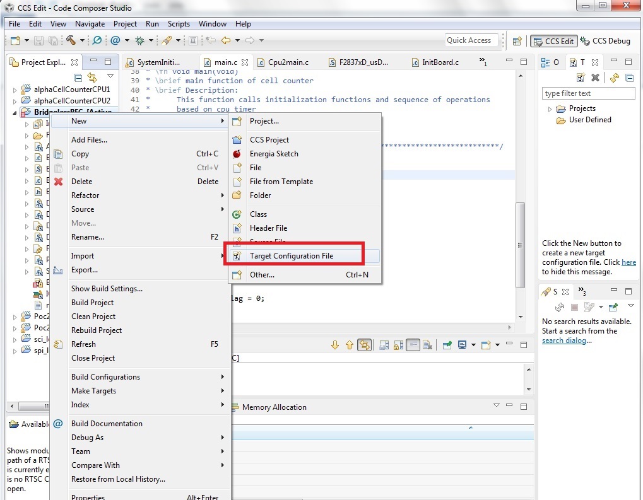The width and height of the screenshot is (643, 500).
Task: Click the delete X icon in Target Configurations
Action: coord(596,78)
